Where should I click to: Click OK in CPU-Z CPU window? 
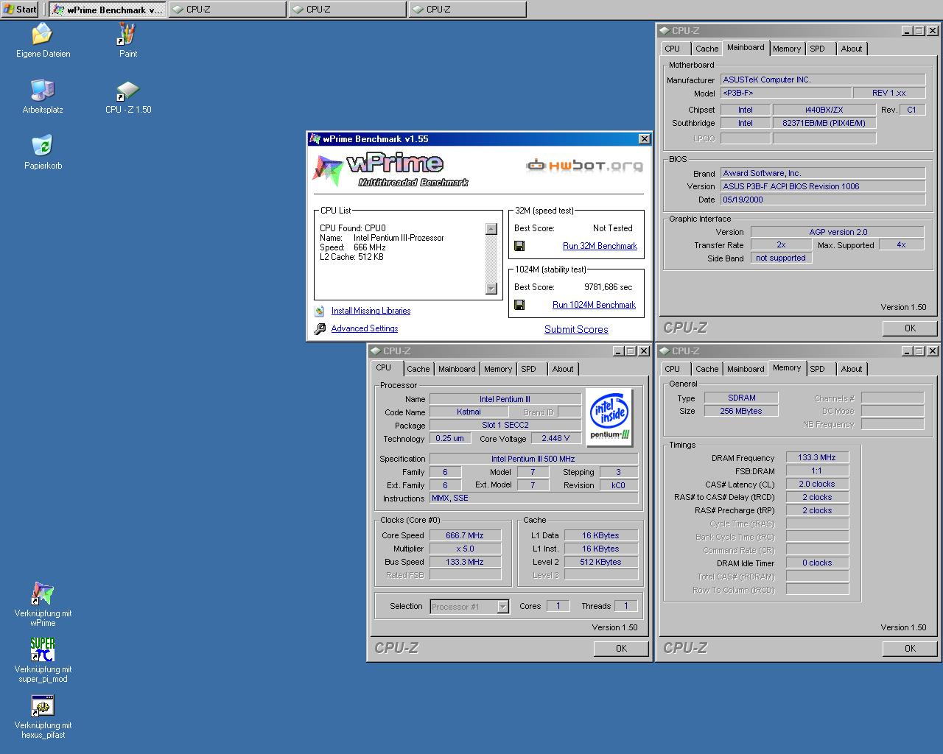tap(622, 649)
